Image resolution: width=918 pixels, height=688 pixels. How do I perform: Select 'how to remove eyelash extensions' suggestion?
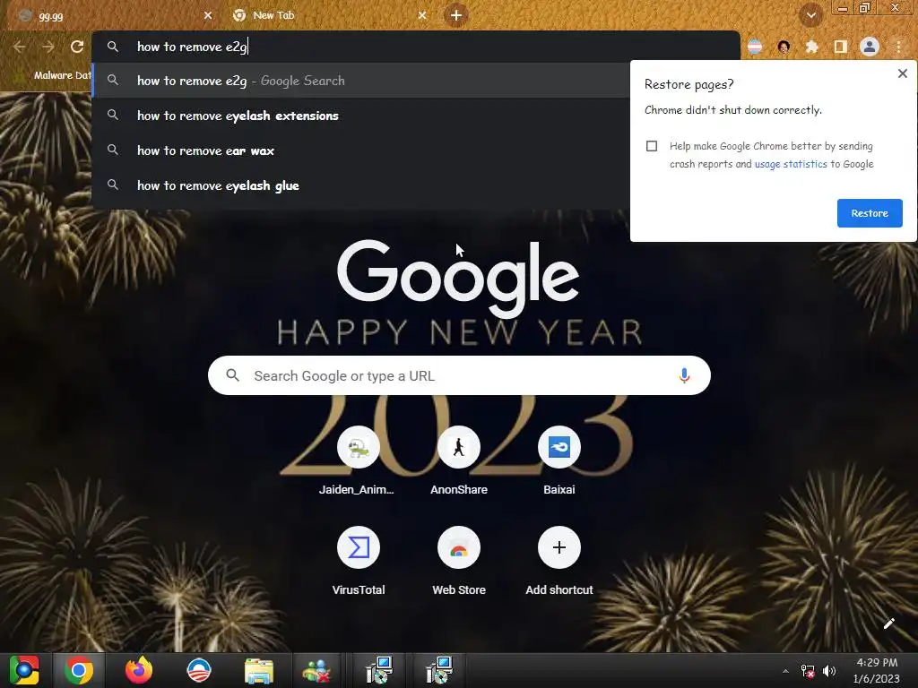coord(360,116)
